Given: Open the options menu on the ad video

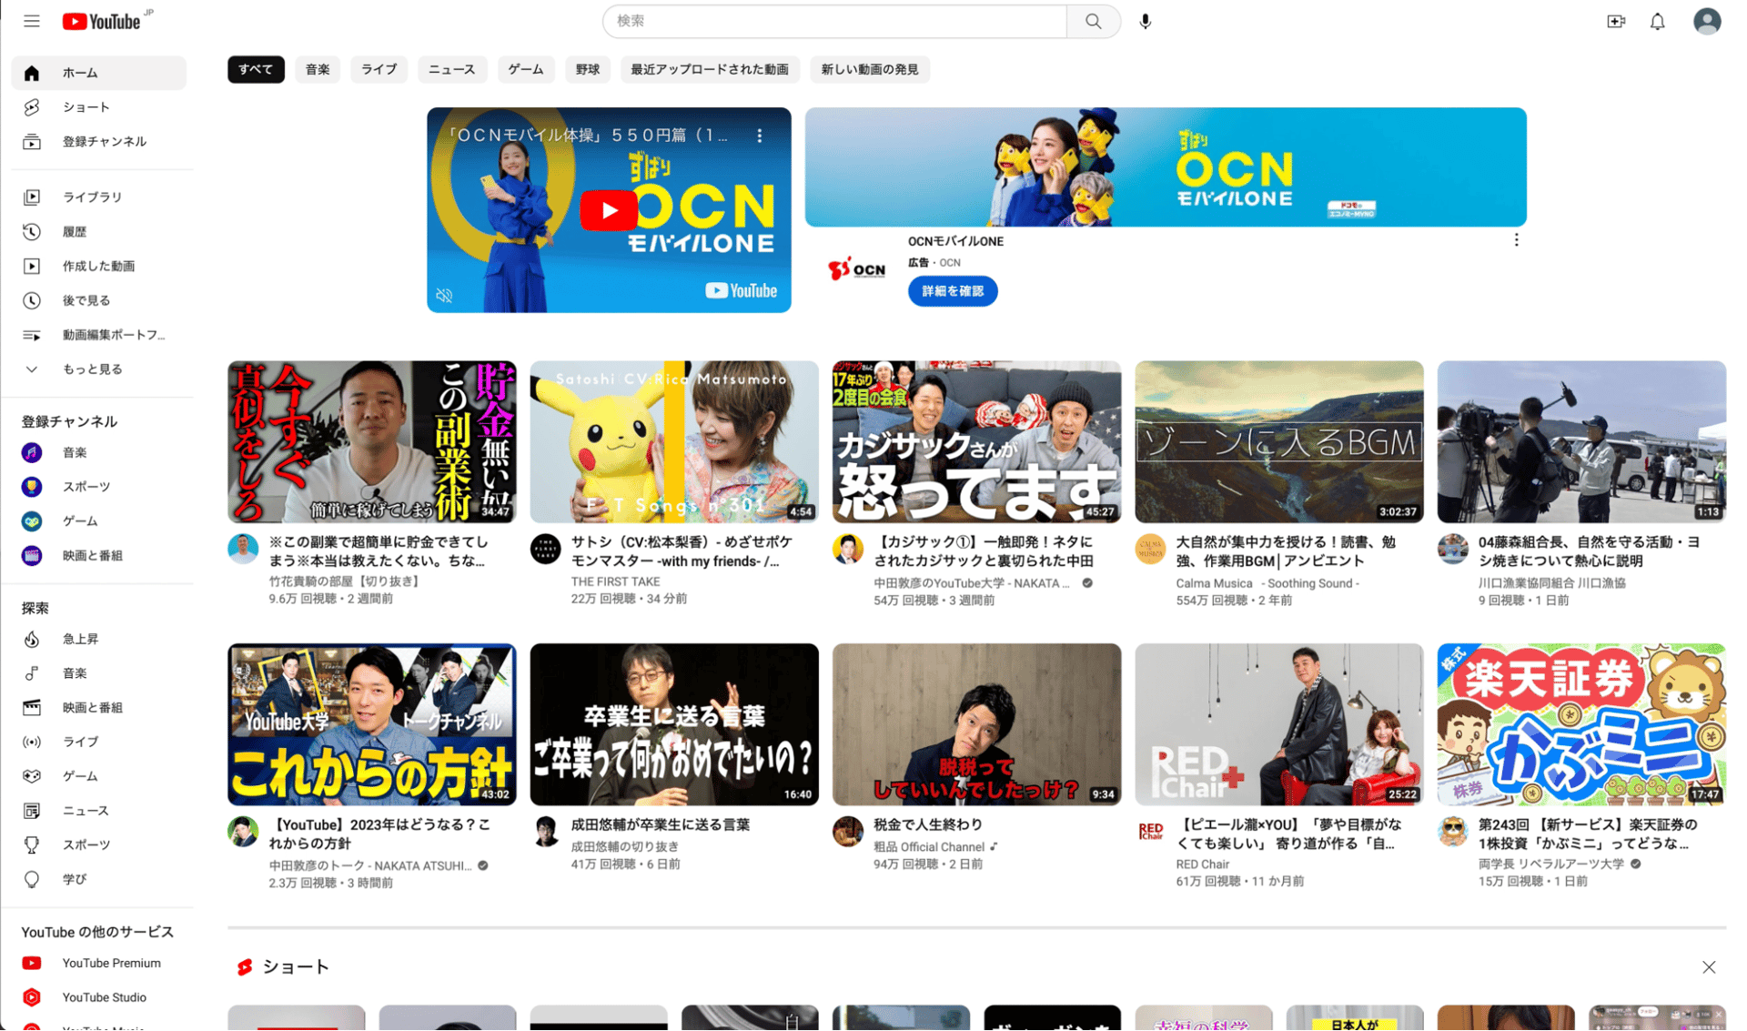Looking at the screenshot, I should [x=760, y=136].
